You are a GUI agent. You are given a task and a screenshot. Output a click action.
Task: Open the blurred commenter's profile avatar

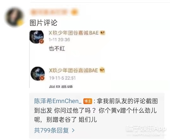click(14, 17)
